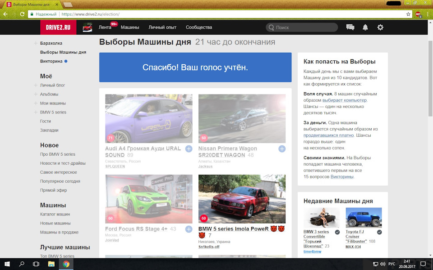This screenshot has width=433, height=270.
Task: Focus the Поиск search field
Action: pos(302,27)
